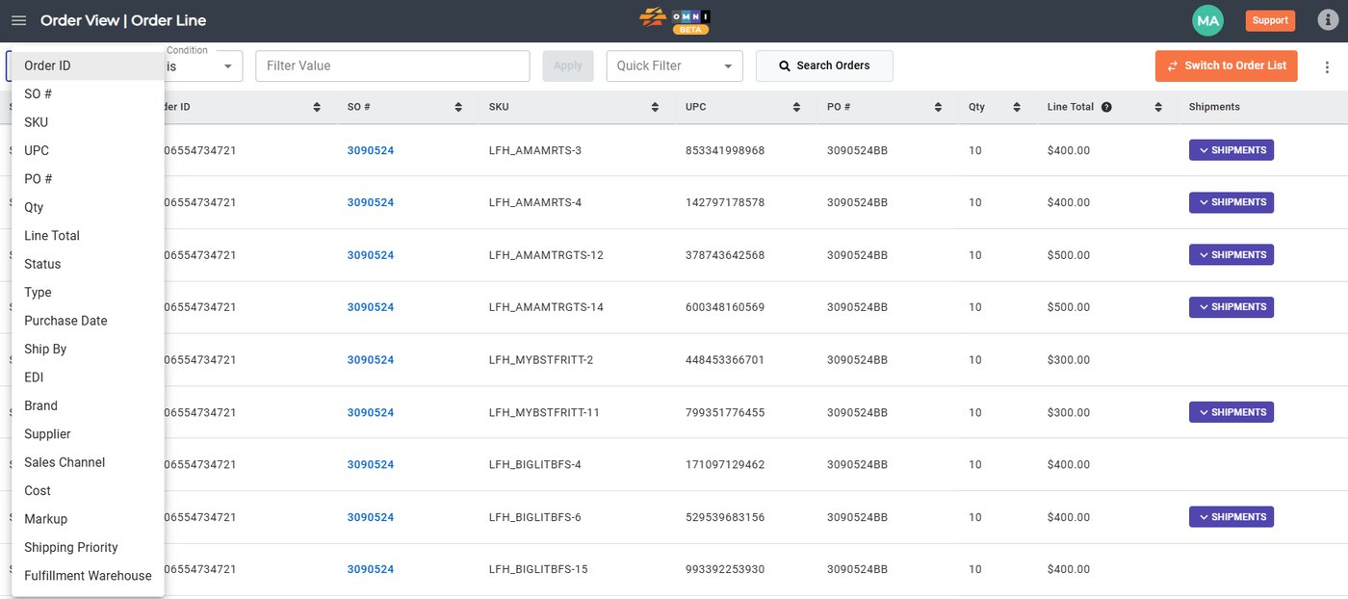Click the OMNI Beta logo

(675, 20)
